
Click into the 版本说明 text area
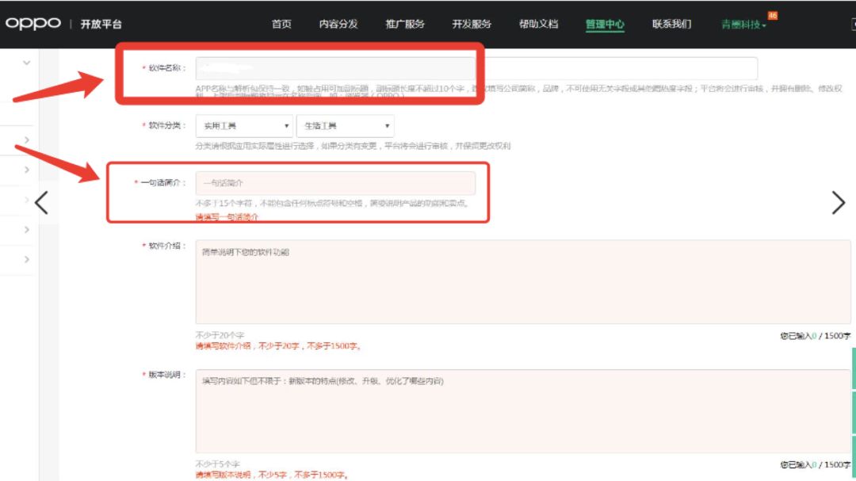tap(522, 411)
